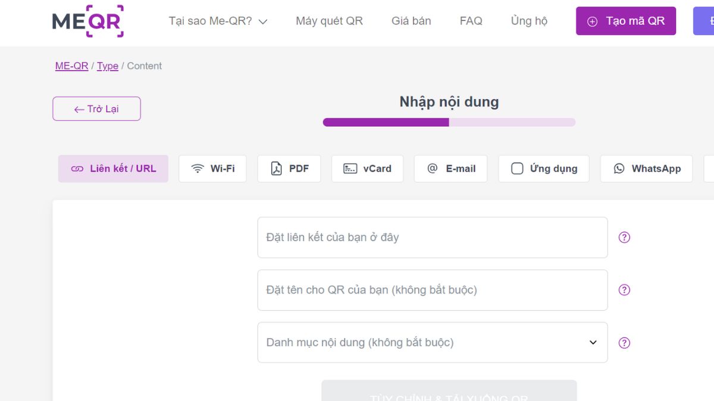Click the help icon beside QR name field

[624, 290]
